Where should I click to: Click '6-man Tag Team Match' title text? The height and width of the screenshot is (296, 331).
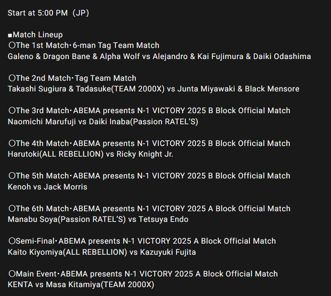tap(116, 45)
